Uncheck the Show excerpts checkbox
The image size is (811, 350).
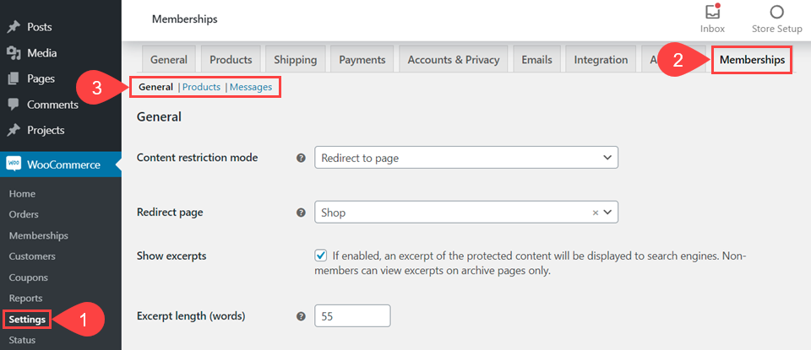point(321,255)
